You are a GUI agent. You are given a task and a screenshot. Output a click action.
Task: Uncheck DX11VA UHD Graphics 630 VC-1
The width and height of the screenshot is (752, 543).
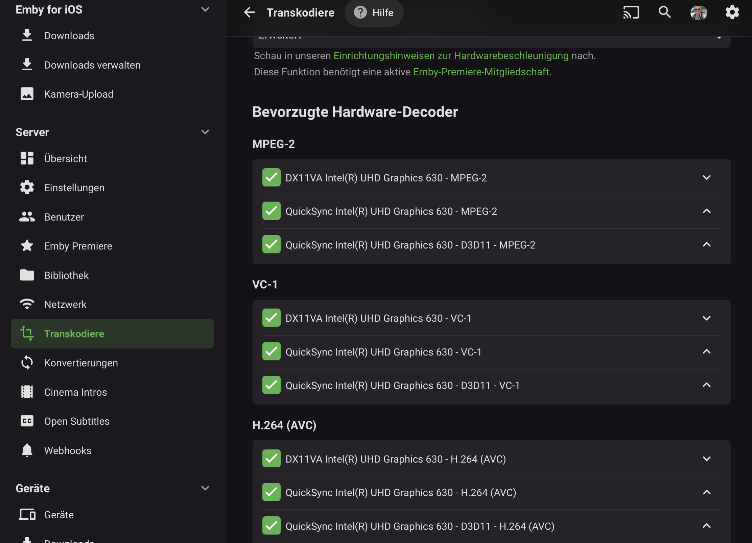[x=271, y=318]
